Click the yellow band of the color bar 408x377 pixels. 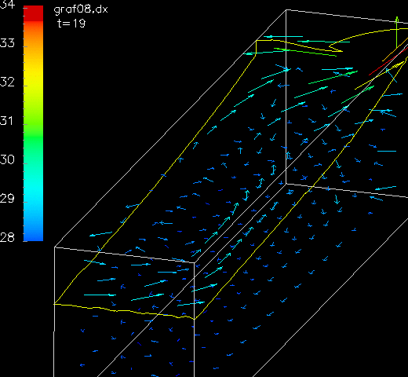33,79
